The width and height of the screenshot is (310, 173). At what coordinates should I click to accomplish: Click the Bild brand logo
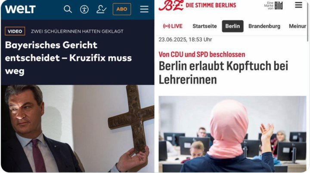tap(273, 6)
